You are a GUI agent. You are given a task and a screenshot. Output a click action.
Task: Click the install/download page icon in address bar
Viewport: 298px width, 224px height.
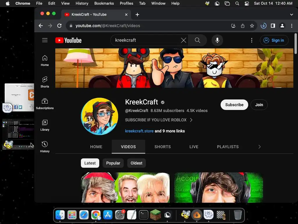[233, 26]
